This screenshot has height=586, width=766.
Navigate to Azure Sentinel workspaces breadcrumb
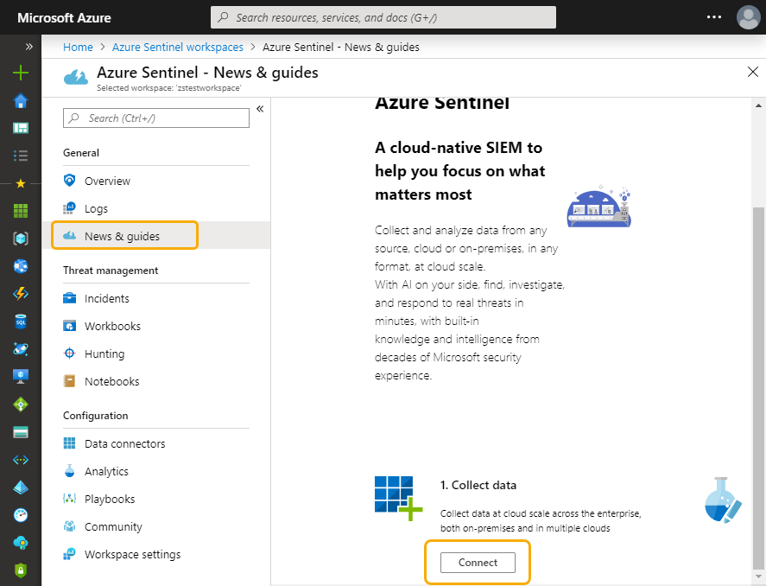point(177,47)
